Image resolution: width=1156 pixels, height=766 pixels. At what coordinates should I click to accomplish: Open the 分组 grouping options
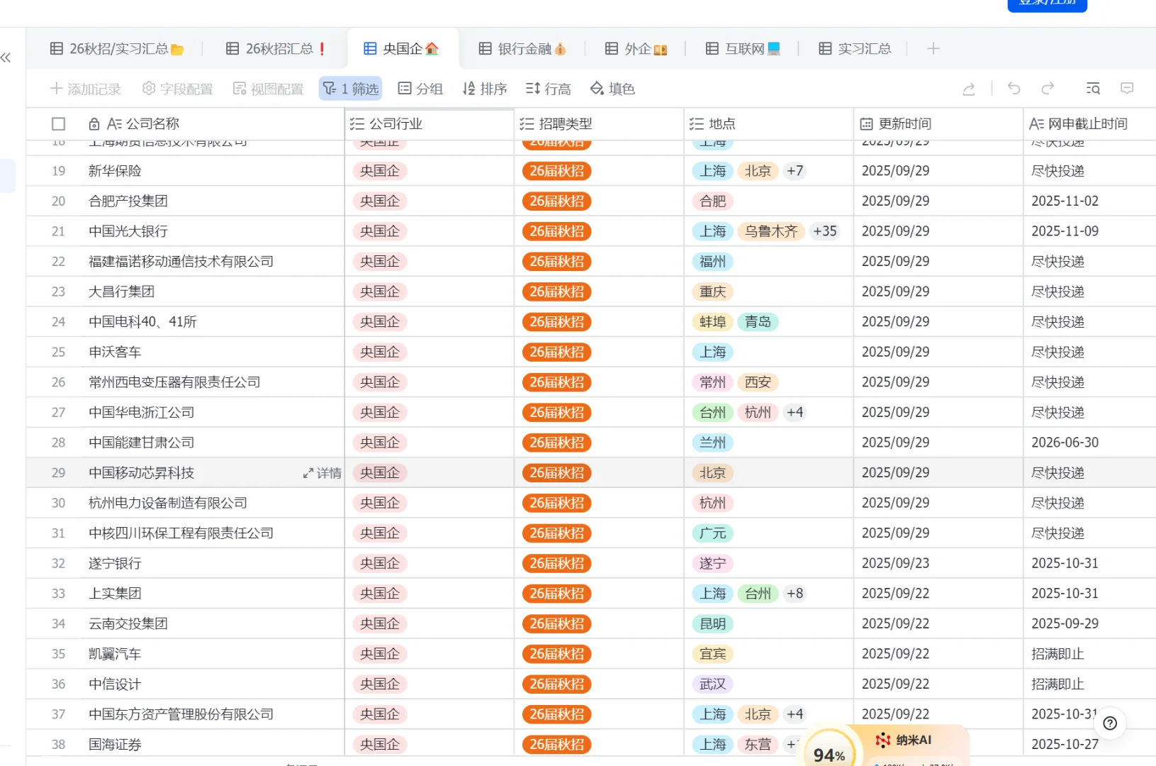420,89
